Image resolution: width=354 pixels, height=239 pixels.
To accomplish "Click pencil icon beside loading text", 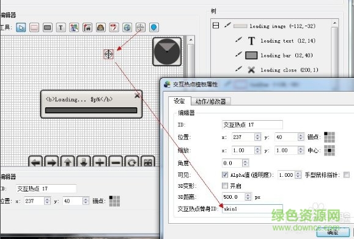I will point(238,40).
